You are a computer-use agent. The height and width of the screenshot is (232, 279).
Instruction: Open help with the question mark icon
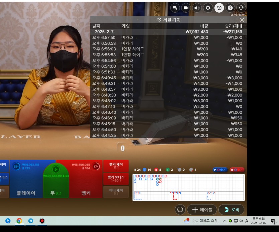230,8
